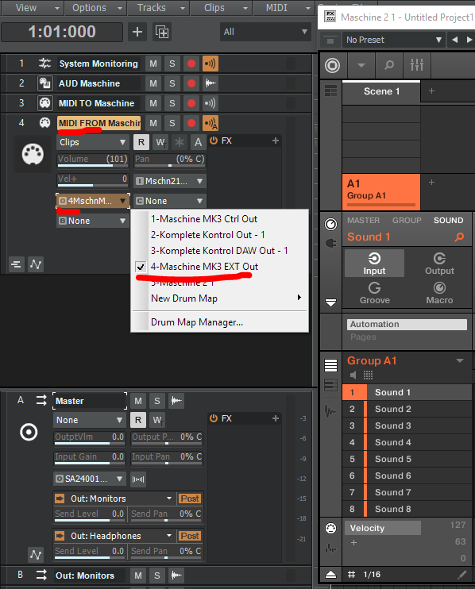
Task: Expand the Group A1 dropdown arrow
Action: click(x=460, y=360)
